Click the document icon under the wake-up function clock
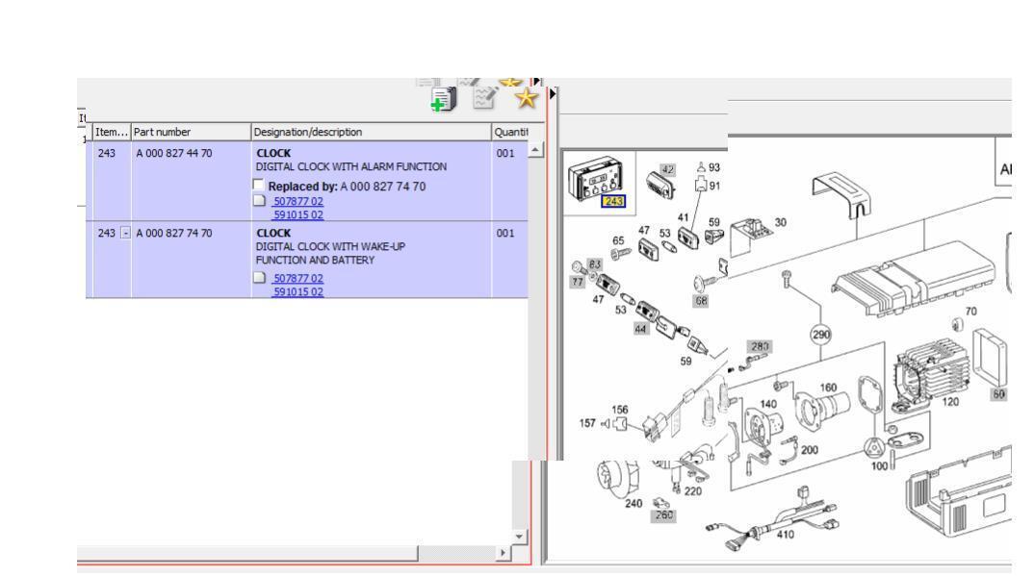This screenshot has width=1034, height=576. (x=258, y=278)
